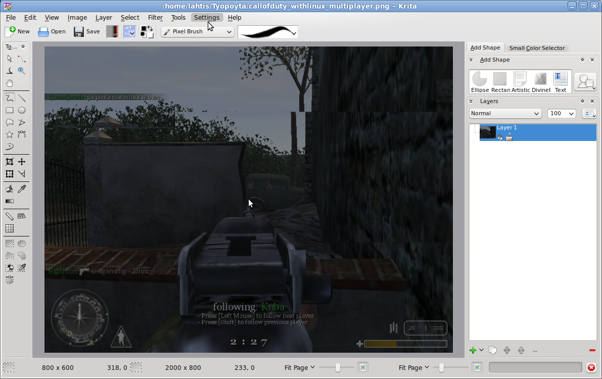Select the Star shape tool
The width and height of the screenshot is (602, 379).
(x=9, y=134)
